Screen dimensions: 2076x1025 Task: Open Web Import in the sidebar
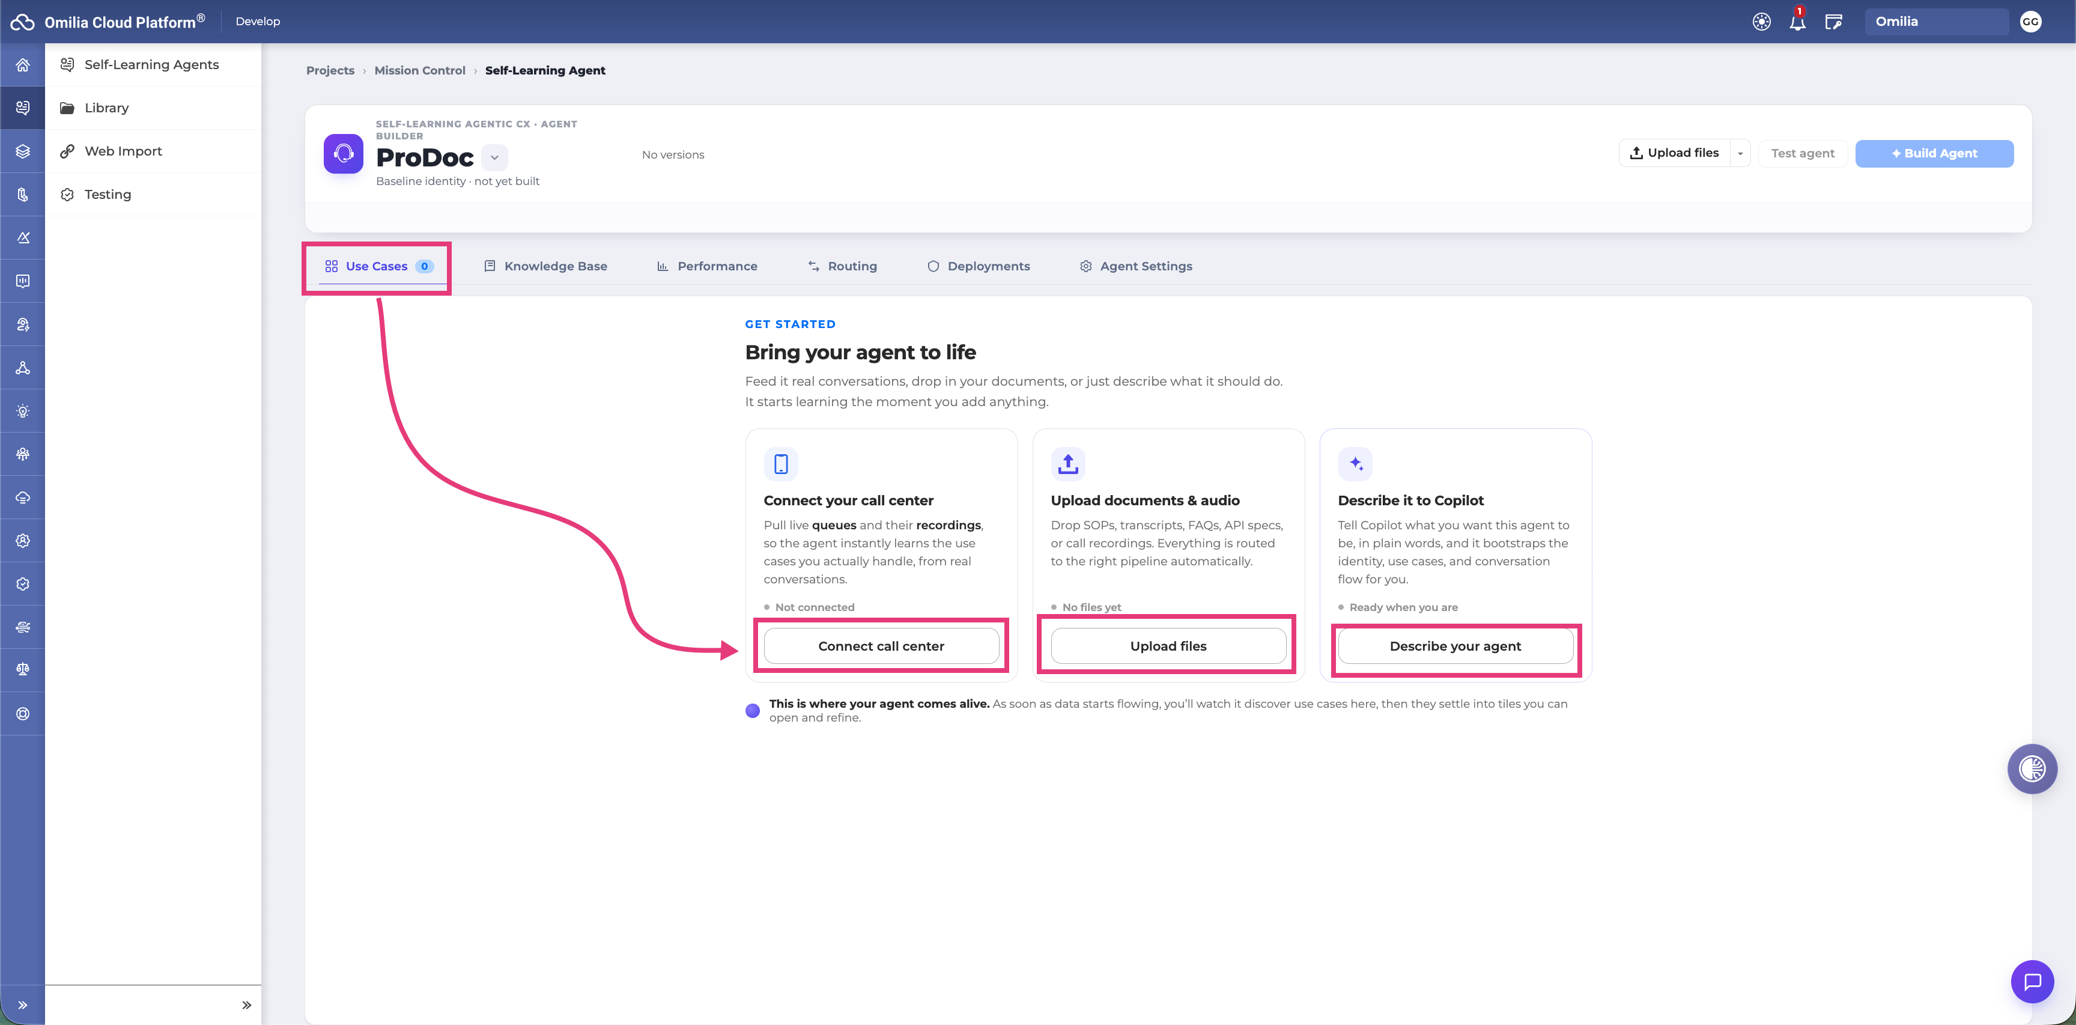(x=153, y=151)
